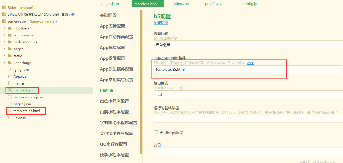Click the template.h5.html path input field
The image size is (343, 163).
pos(248,69)
